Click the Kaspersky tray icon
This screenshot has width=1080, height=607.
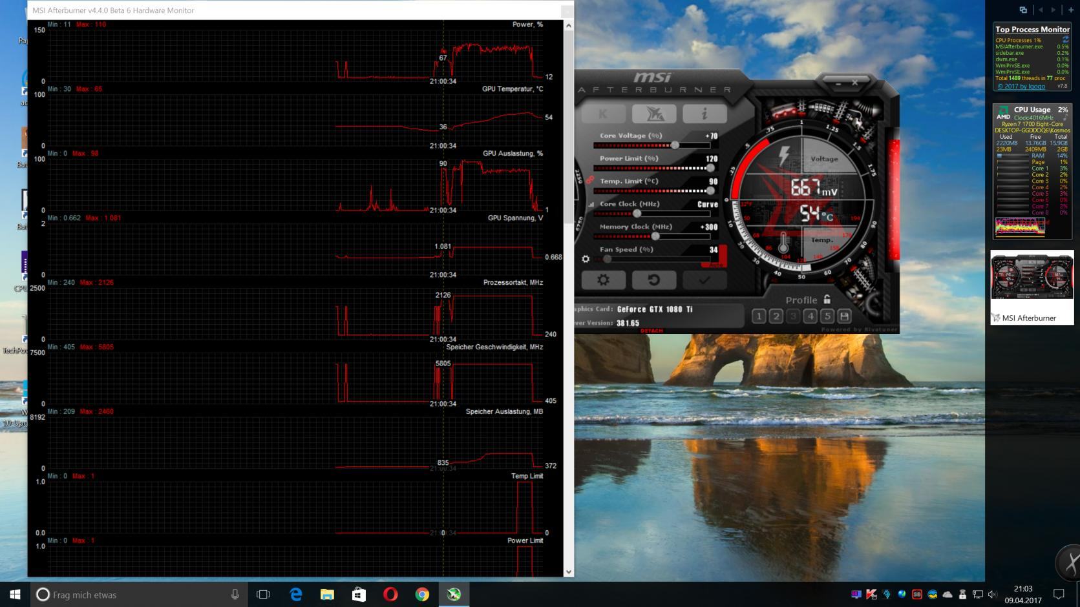pos(872,594)
